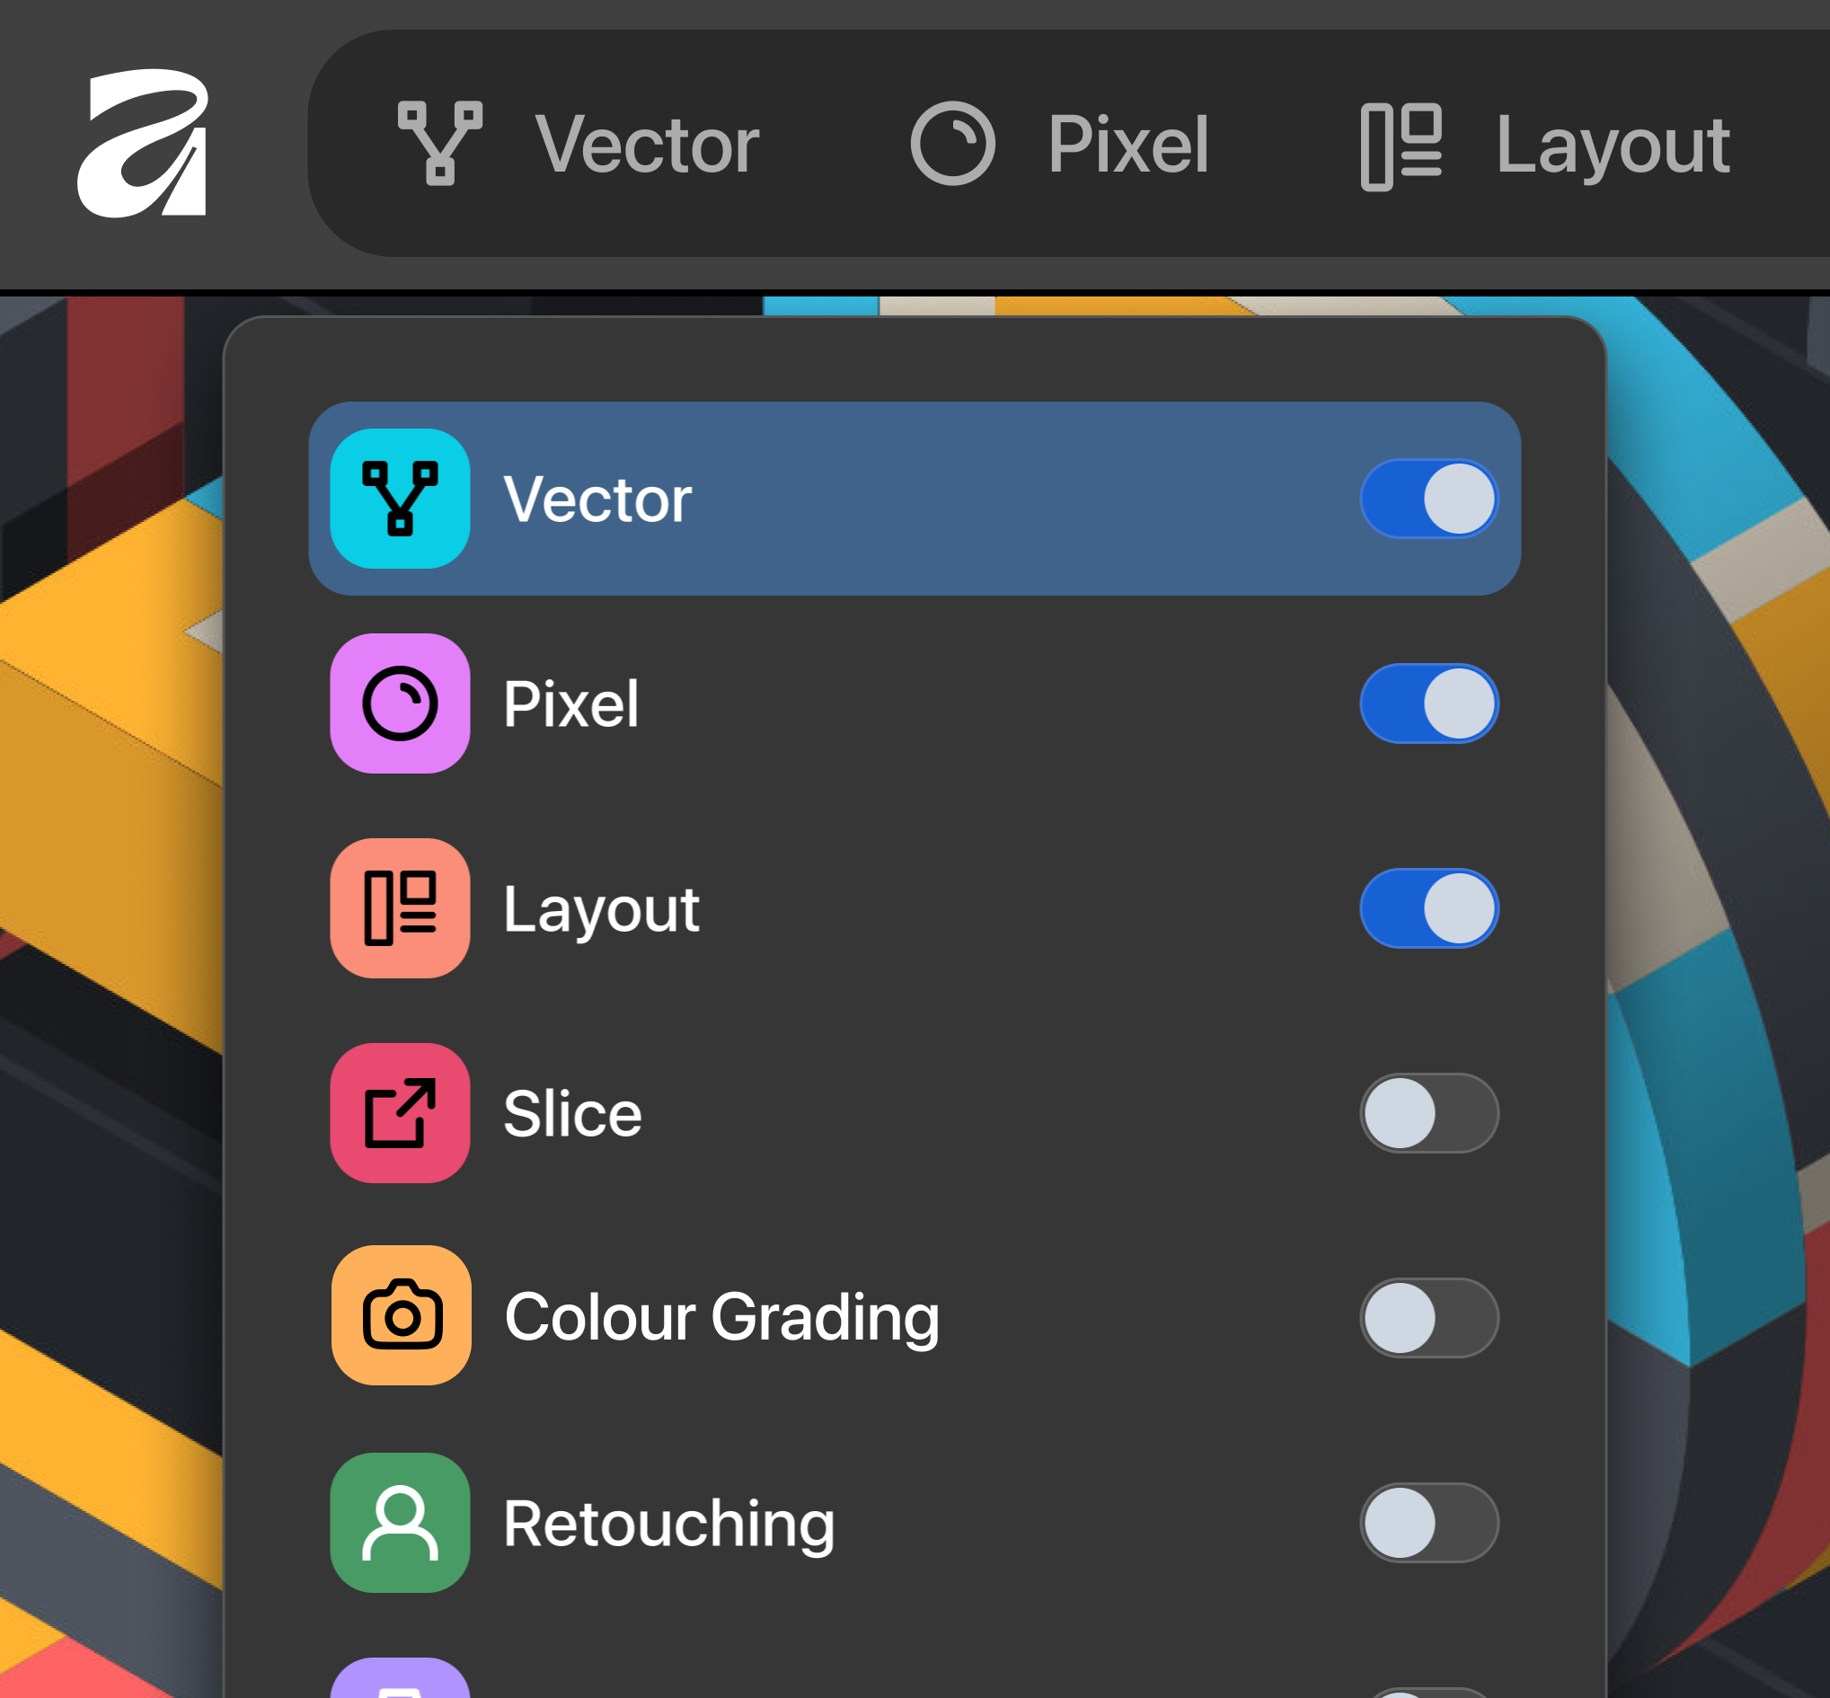
Task: Click the orange Colour Grading camera icon
Action: (402, 1316)
